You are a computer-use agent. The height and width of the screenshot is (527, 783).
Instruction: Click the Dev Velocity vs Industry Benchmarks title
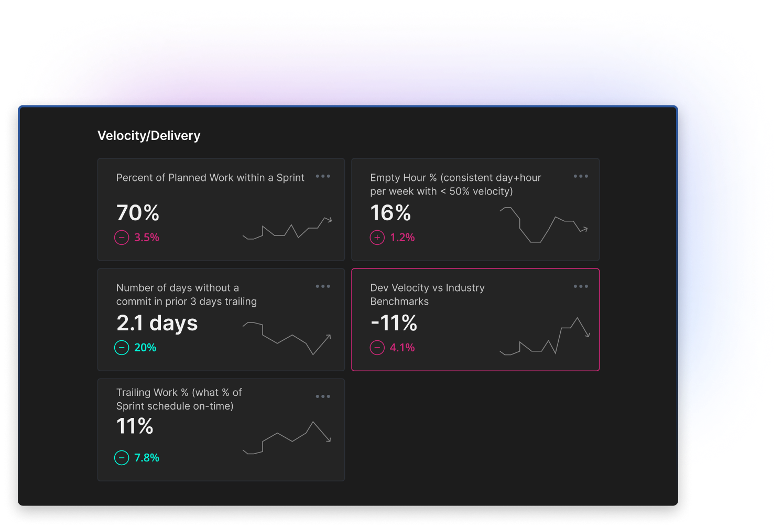tap(427, 295)
